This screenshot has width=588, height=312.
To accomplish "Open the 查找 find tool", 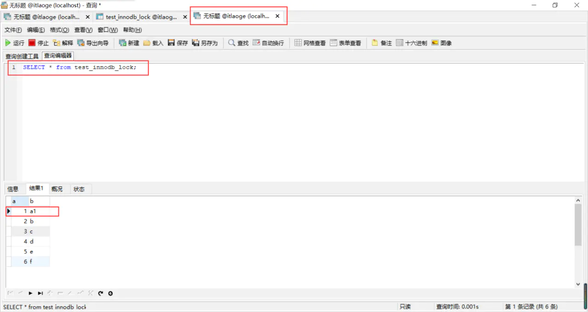I will point(238,43).
